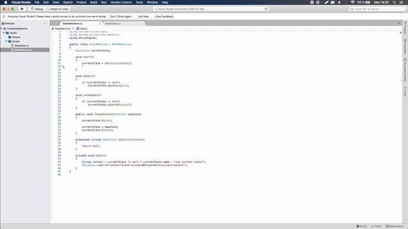Screen dimensions: 408x229
Task: Click the ChangeState method declaration
Action: click(108, 114)
